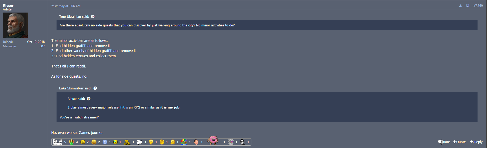Jump to True Ukrainian's quoted post arrow
The width and height of the screenshot is (487, 148).
click(93, 16)
